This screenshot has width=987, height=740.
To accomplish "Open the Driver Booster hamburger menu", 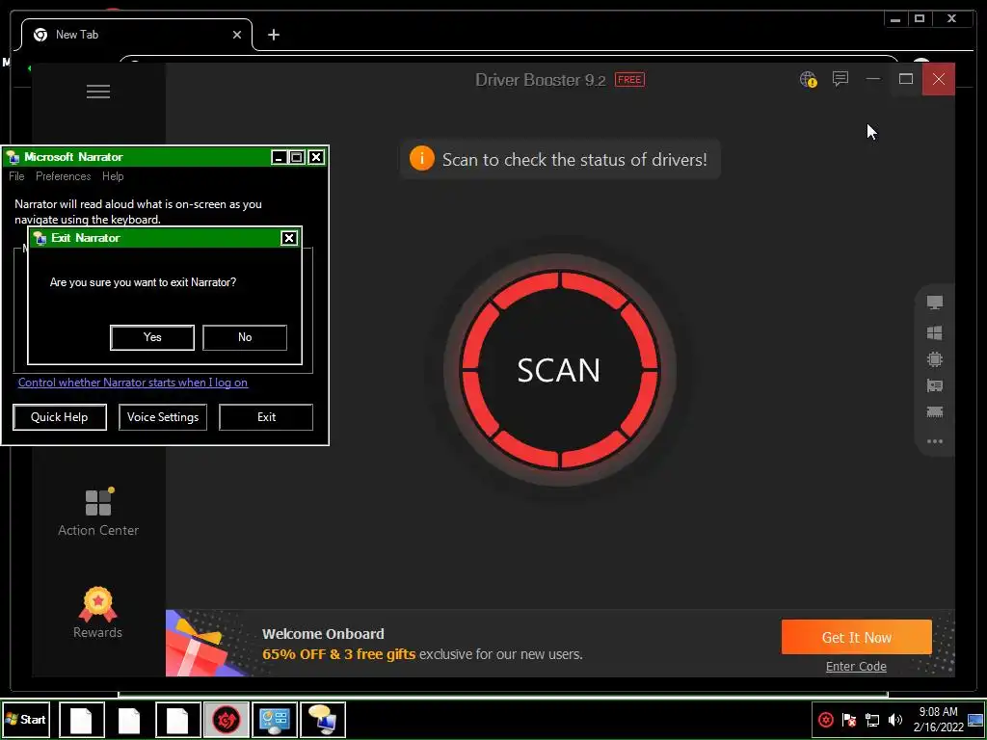I will [x=98, y=92].
